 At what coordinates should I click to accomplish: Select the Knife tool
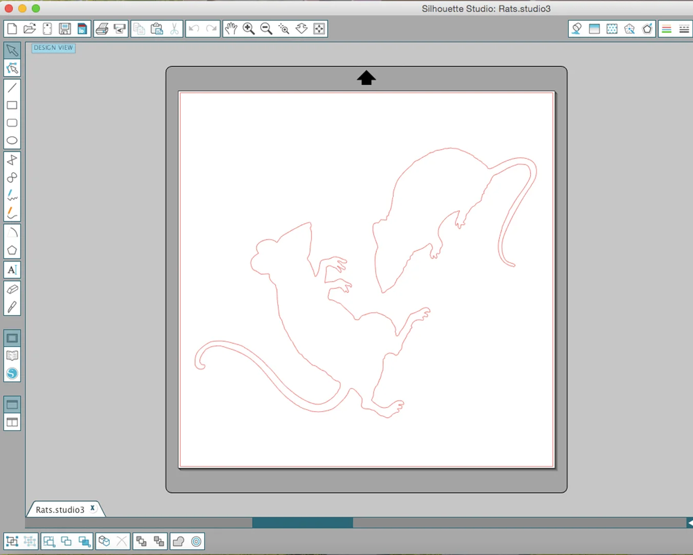12,307
